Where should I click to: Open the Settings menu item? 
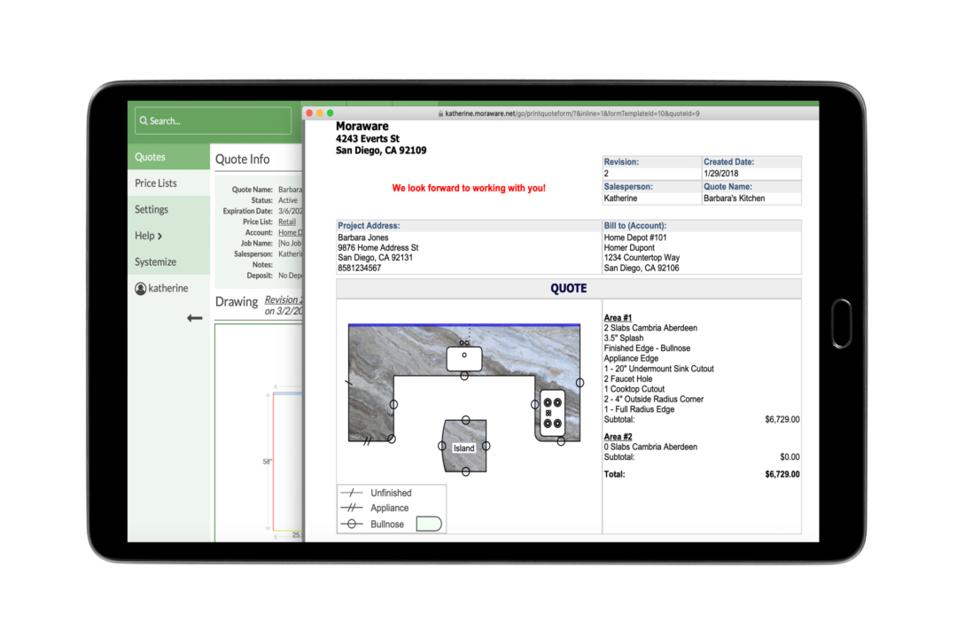click(168, 209)
